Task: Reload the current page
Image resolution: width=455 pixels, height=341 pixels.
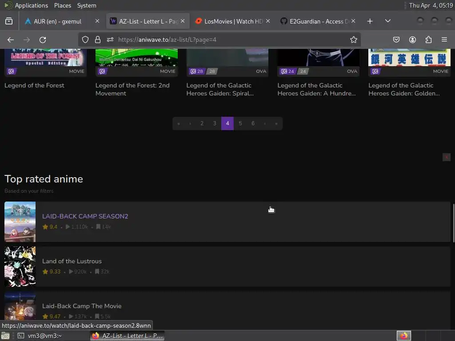Action: (43, 40)
